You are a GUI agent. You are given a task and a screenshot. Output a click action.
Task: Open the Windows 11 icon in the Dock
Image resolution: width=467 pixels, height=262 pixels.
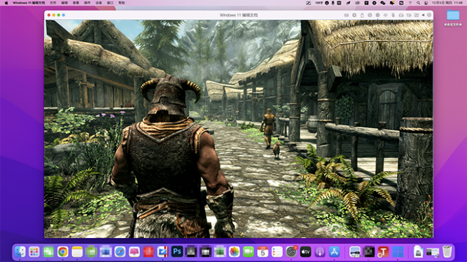click(398, 252)
